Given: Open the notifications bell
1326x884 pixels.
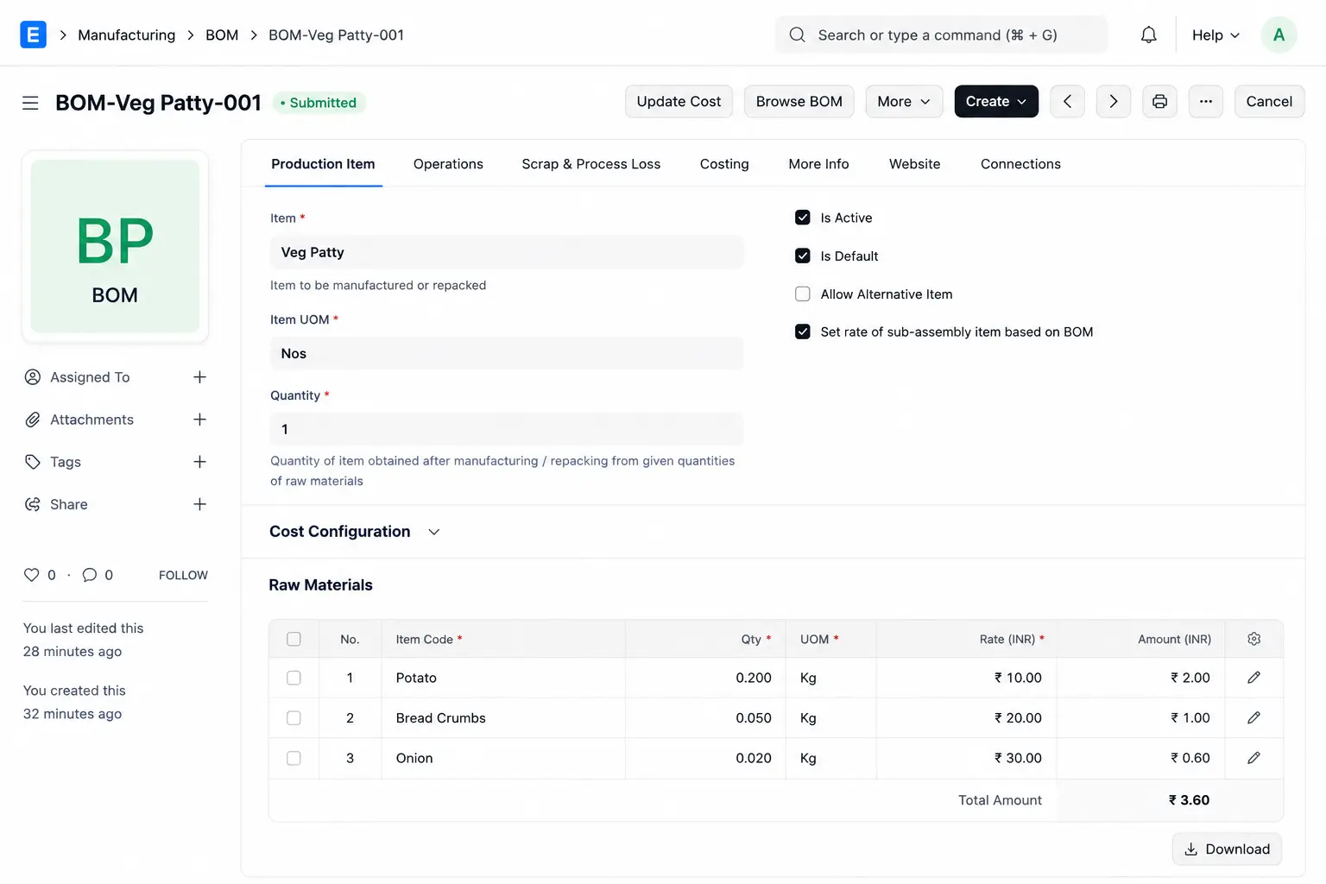Looking at the screenshot, I should click(x=1148, y=35).
